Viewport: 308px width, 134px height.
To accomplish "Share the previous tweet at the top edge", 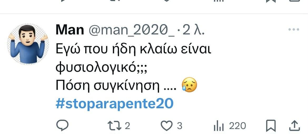I will [295, 1].
